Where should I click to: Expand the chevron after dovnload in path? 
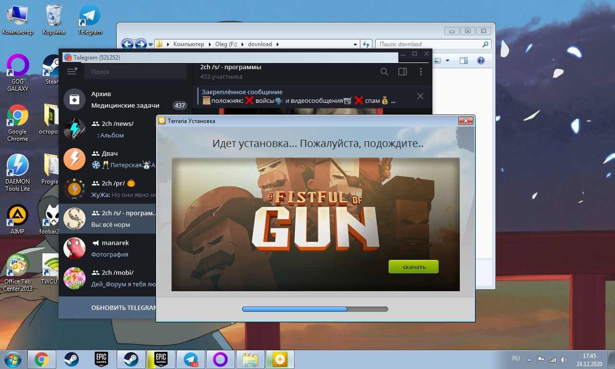point(278,44)
